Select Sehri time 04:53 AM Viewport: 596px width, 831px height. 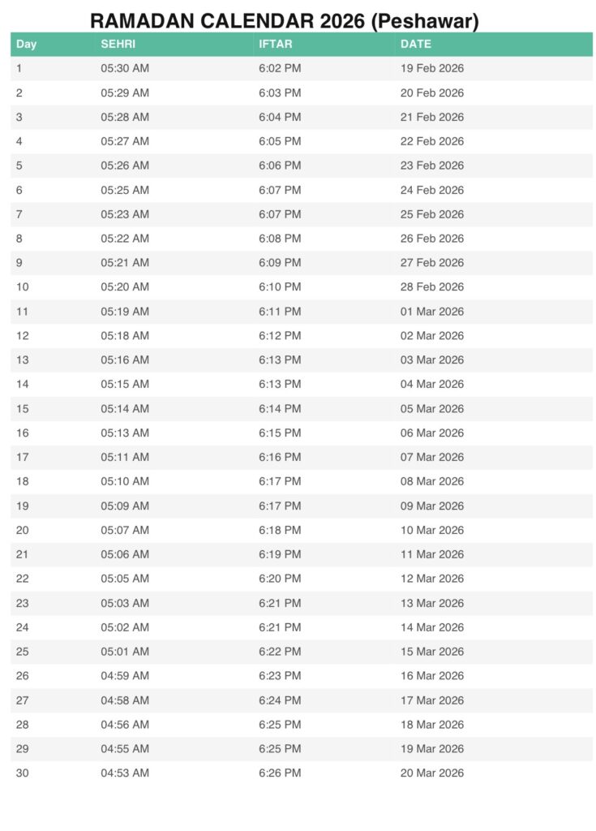(125, 773)
